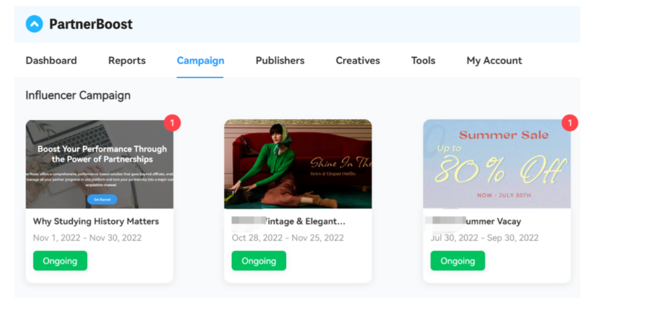Open the Shine In The vintage campaign thumbnail
The image size is (670, 310).
(298, 164)
